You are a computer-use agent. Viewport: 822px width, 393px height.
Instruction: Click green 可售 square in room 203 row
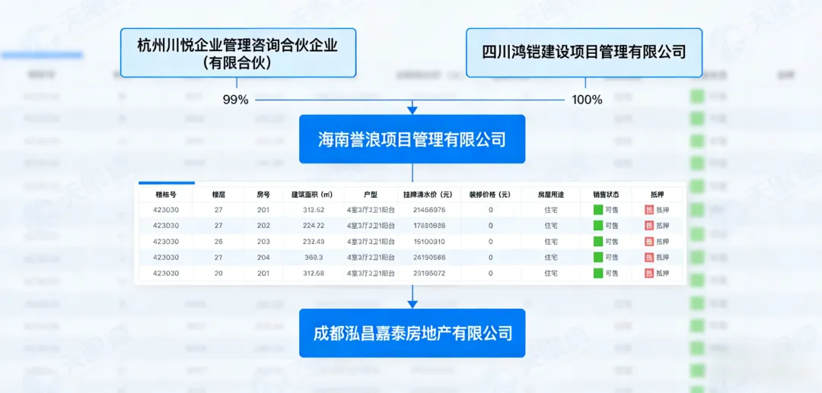tap(598, 241)
